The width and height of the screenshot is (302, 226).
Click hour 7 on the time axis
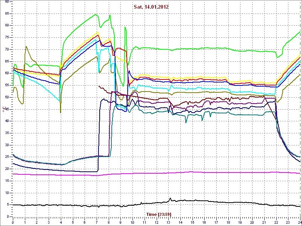click(x=97, y=222)
